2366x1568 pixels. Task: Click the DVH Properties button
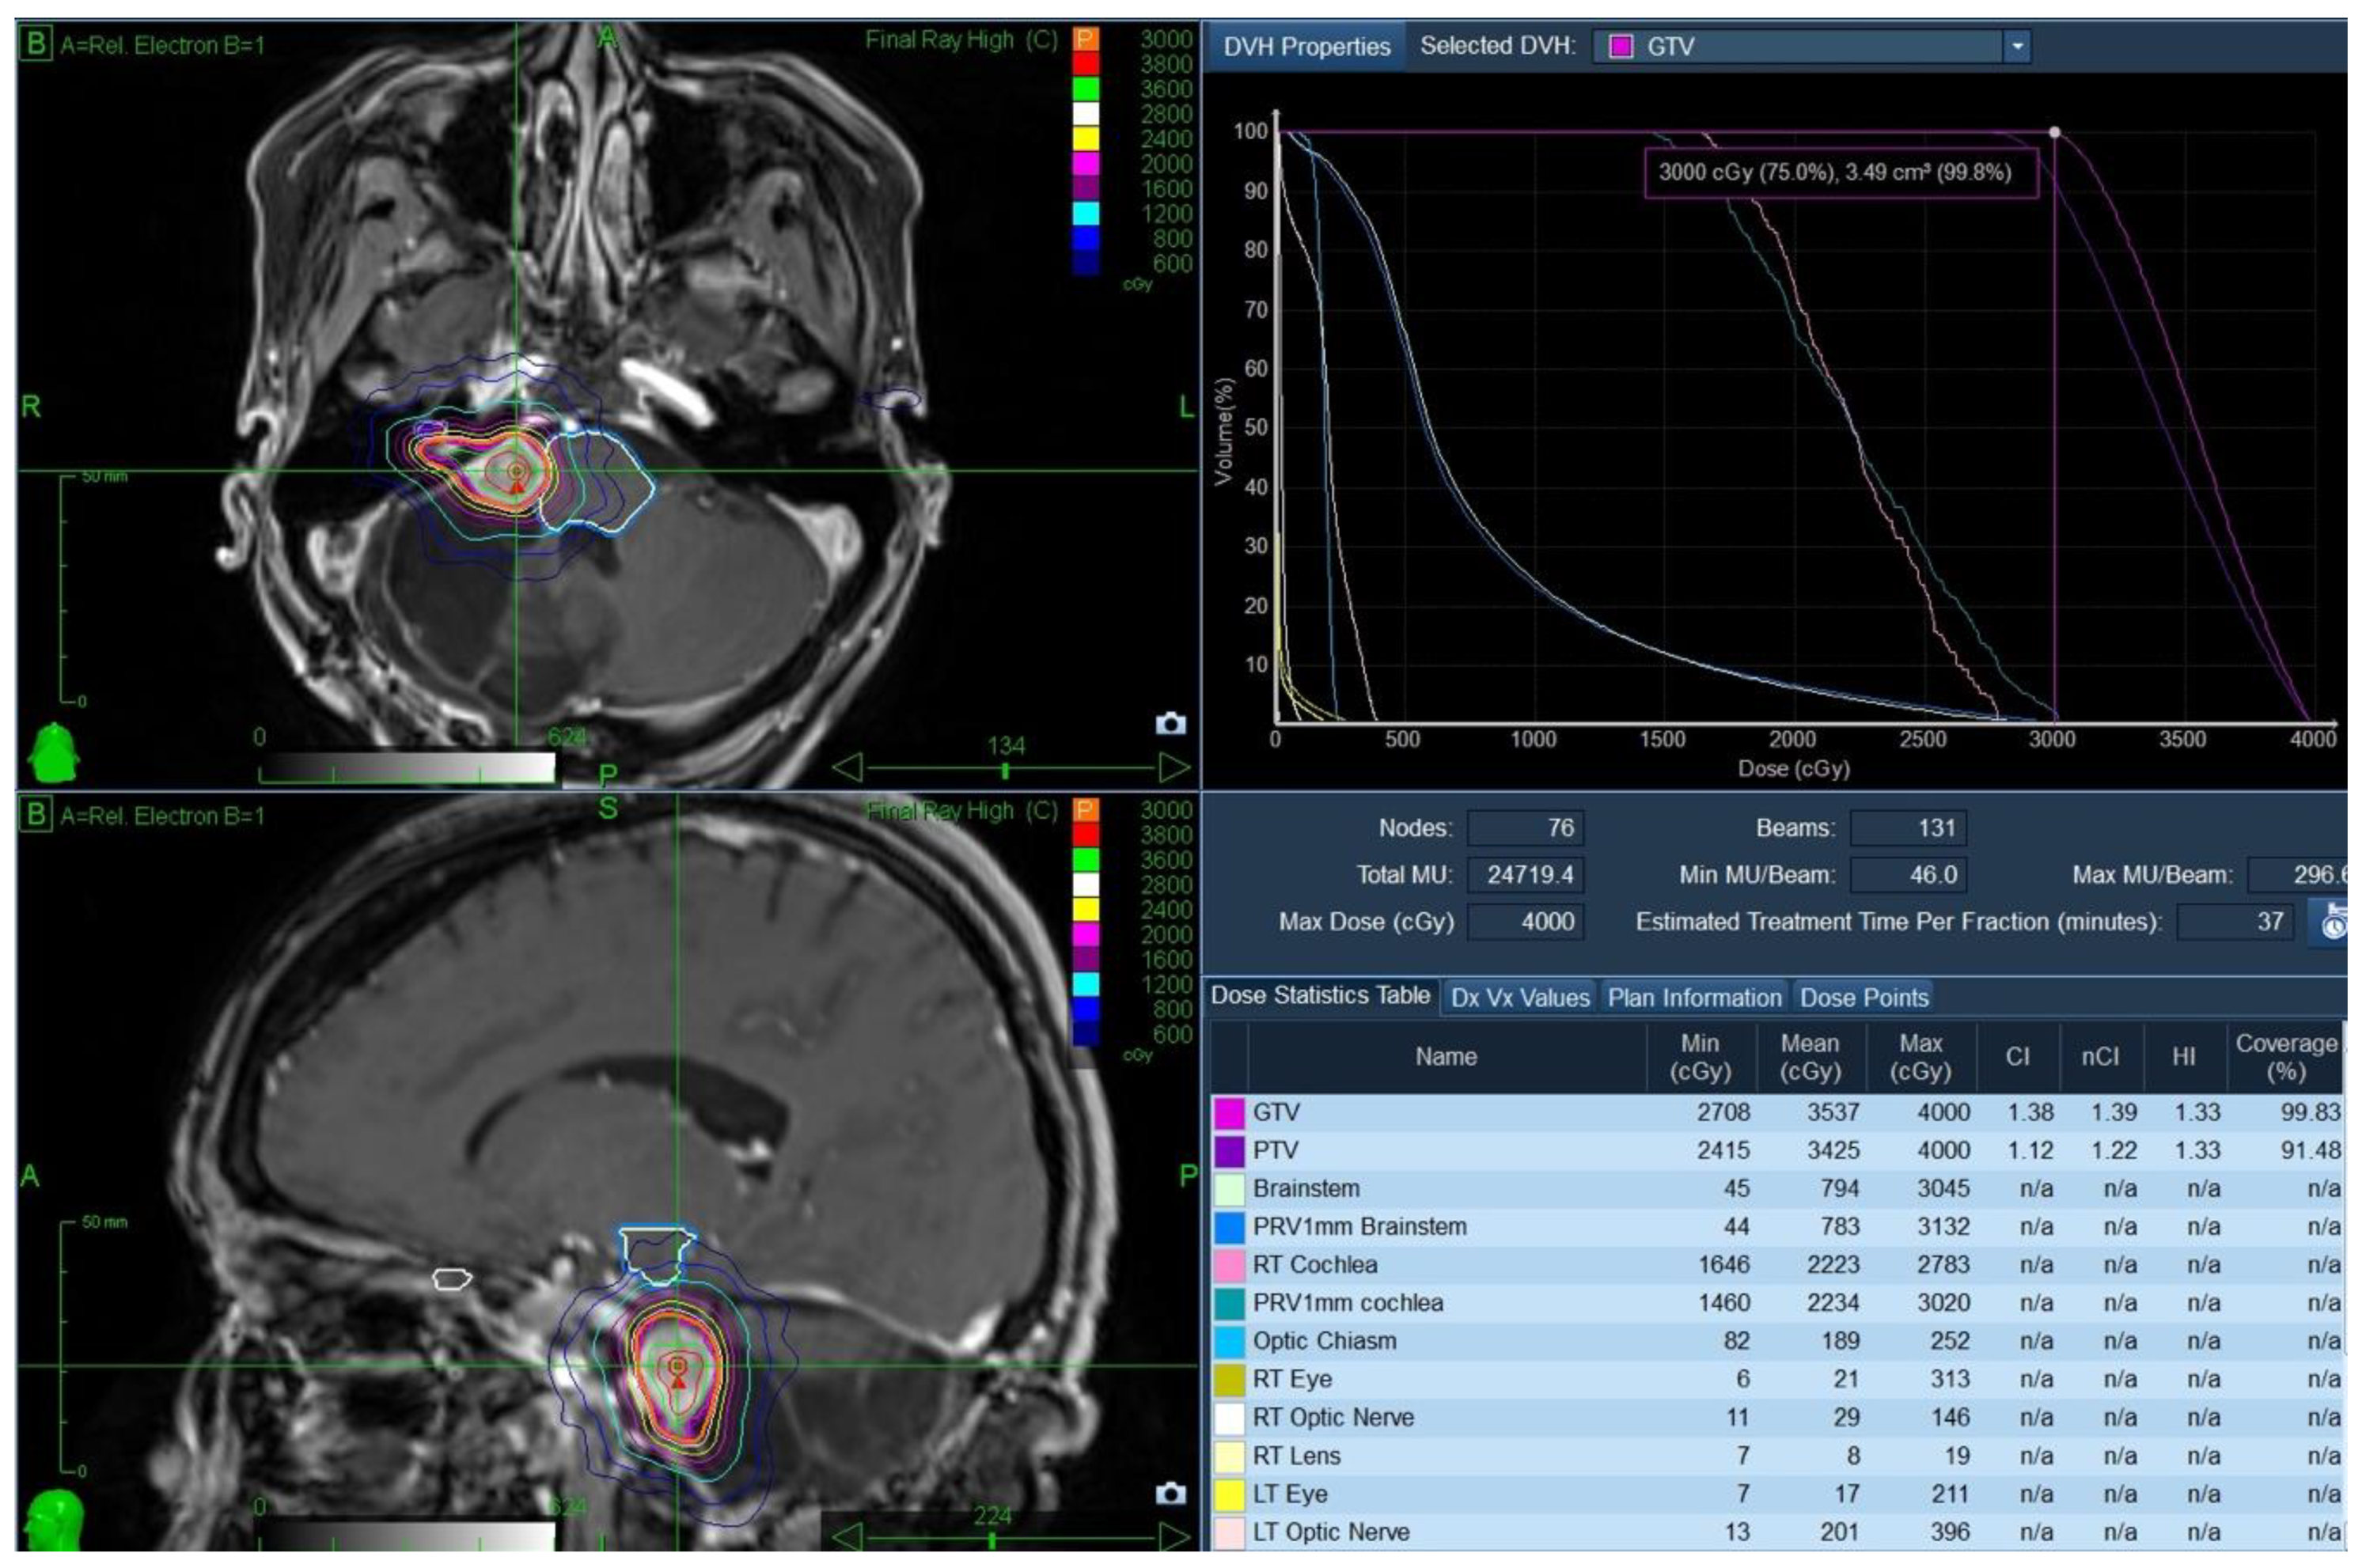[x=1306, y=46]
